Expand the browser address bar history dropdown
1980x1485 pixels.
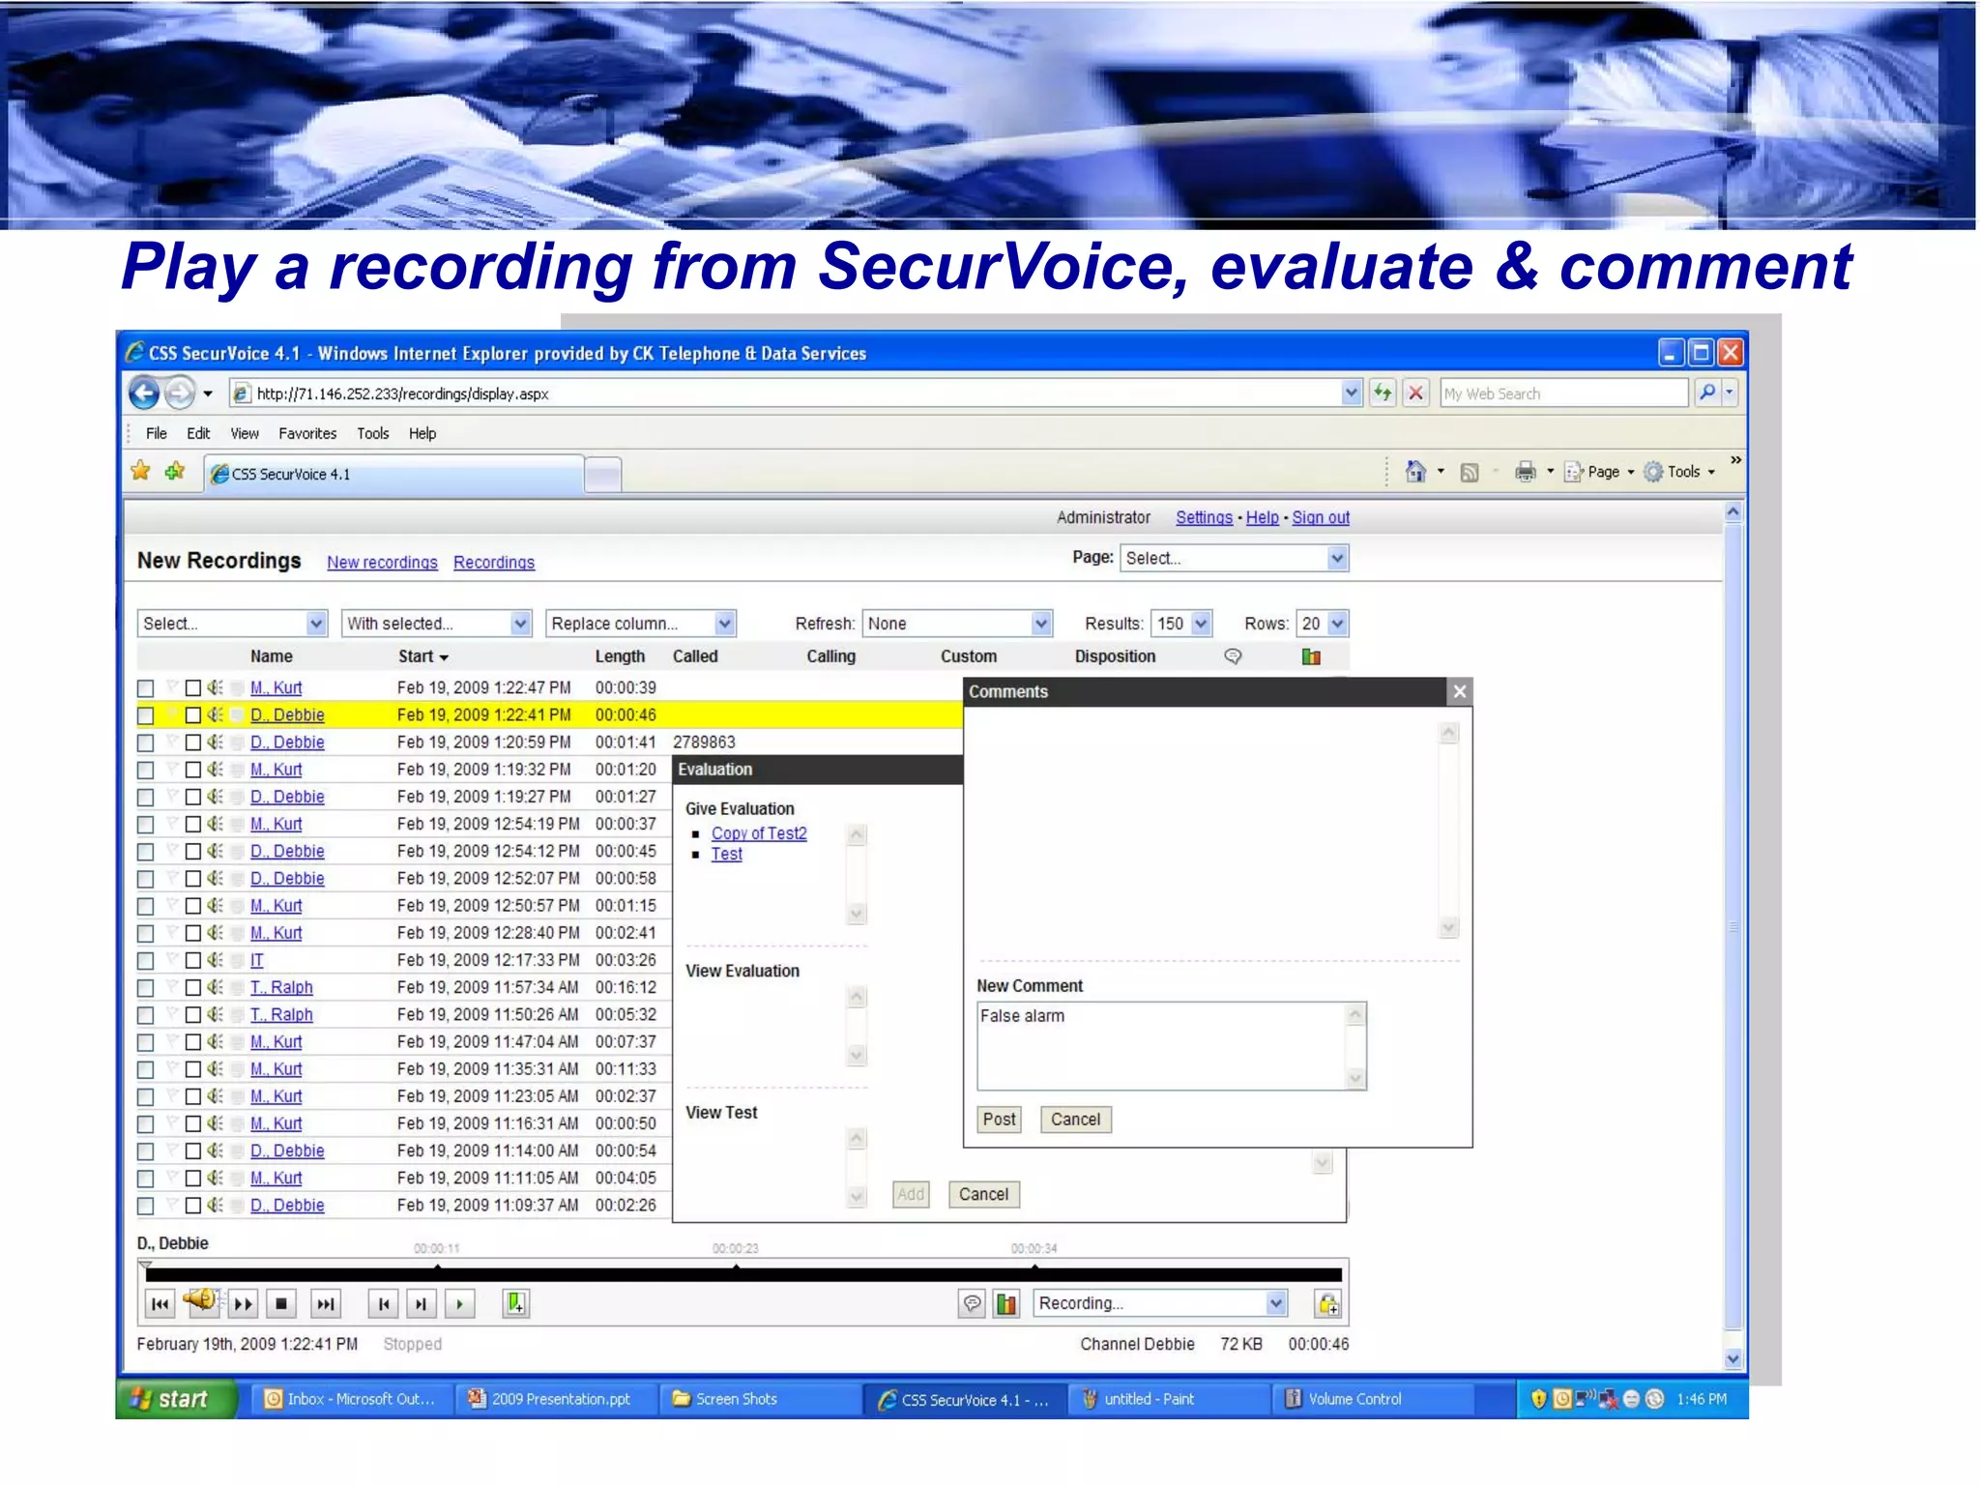(x=1351, y=393)
